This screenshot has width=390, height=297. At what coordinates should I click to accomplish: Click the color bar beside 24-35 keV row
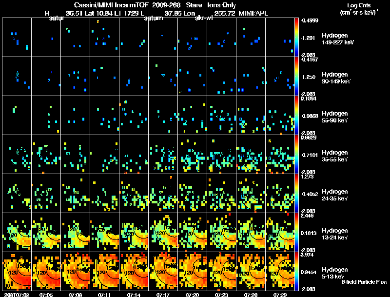pos(296,193)
